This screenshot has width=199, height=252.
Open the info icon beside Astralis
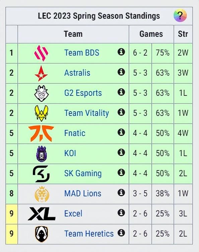click(121, 72)
